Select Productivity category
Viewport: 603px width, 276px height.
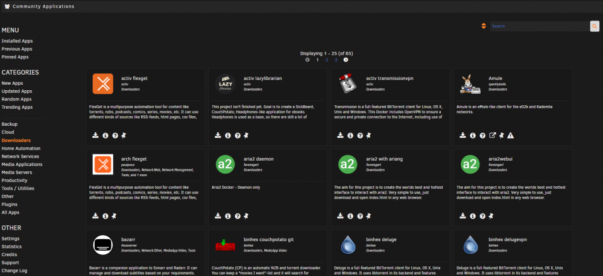pyautogui.click(x=14, y=180)
